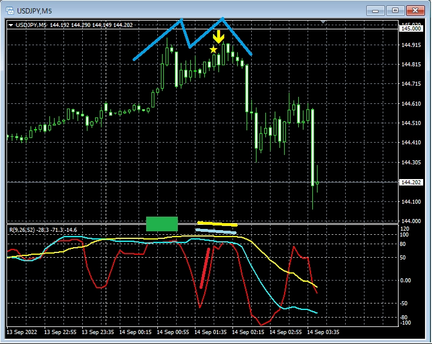Click the 14 Sep 03:35 time label

click(x=323, y=332)
